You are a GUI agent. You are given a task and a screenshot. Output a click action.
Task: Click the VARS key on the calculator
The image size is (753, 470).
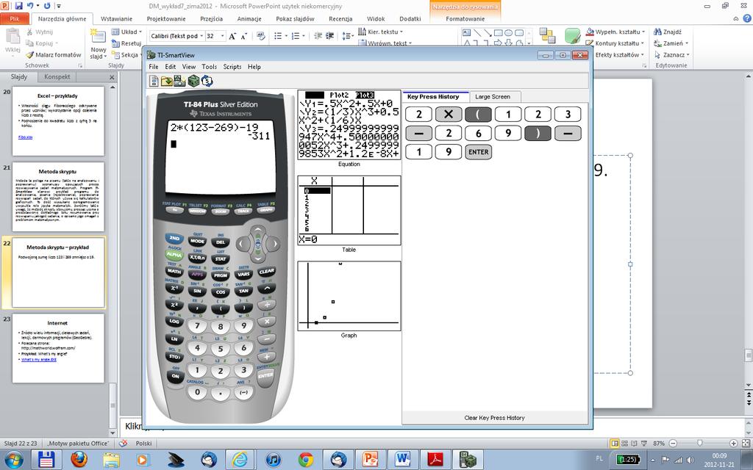coord(243,275)
